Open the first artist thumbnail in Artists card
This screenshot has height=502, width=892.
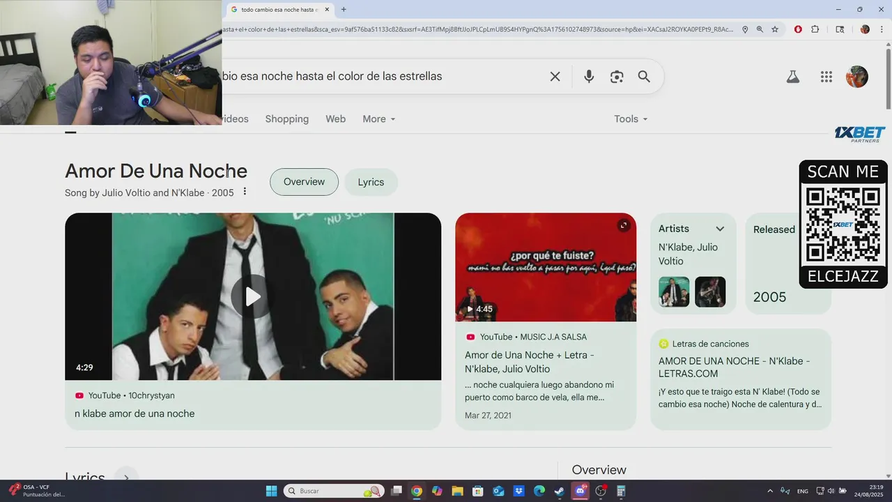[x=674, y=292]
